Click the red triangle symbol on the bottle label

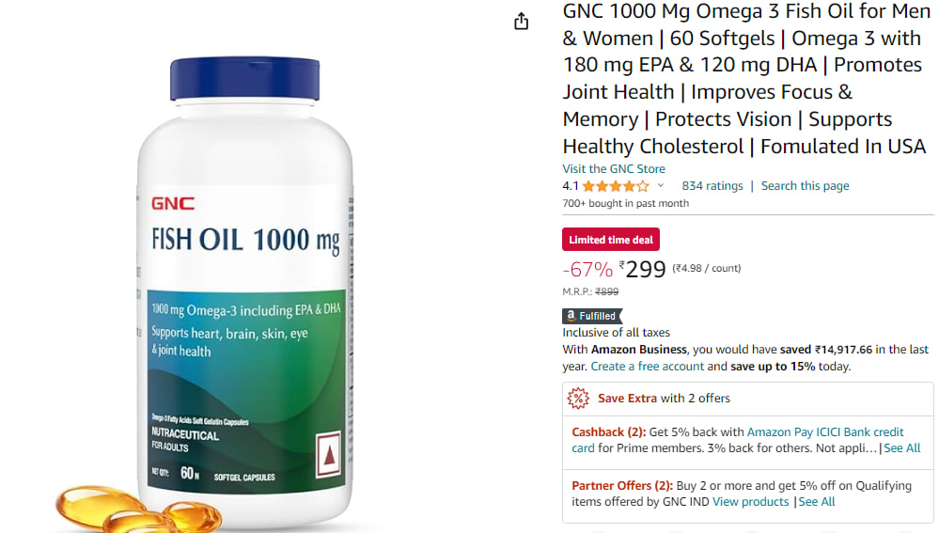[329, 455]
